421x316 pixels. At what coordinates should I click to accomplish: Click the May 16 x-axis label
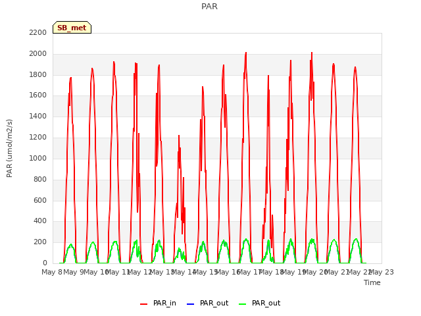[228, 272]
